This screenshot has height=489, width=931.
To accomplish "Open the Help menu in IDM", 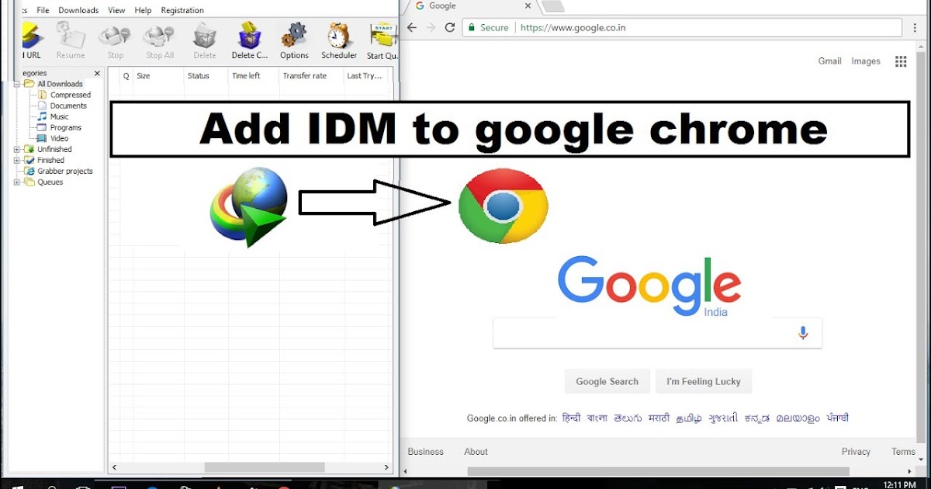I will (143, 10).
